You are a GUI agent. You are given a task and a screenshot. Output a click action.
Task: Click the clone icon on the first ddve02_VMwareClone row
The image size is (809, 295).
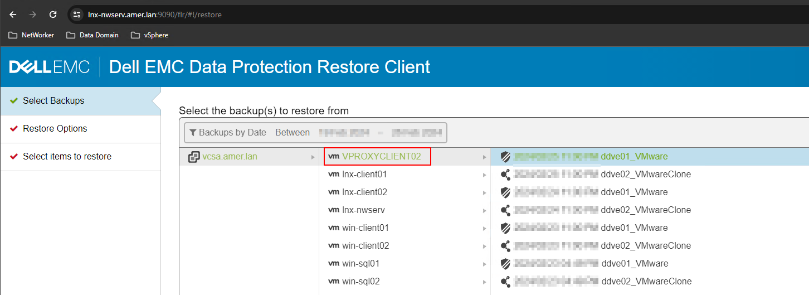coord(506,175)
